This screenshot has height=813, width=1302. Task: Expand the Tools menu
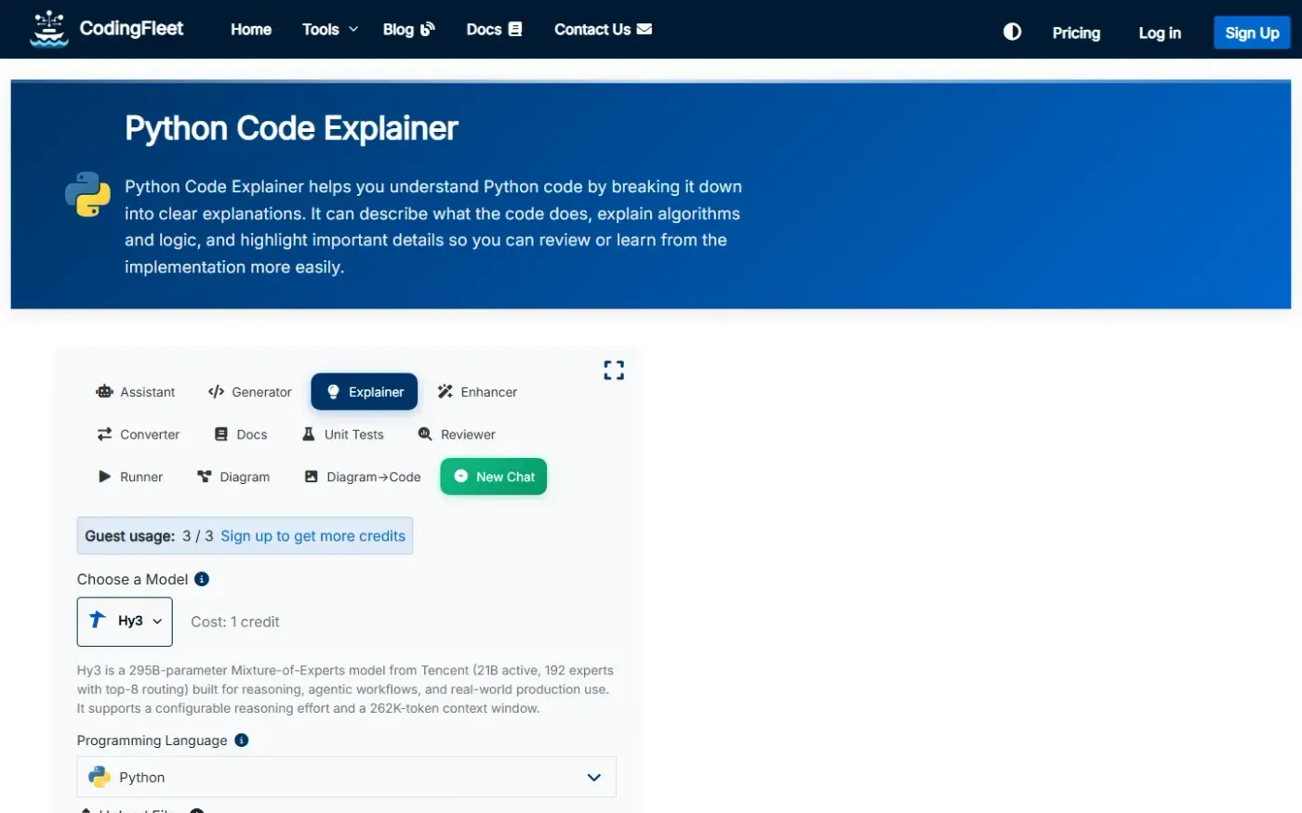(x=330, y=30)
